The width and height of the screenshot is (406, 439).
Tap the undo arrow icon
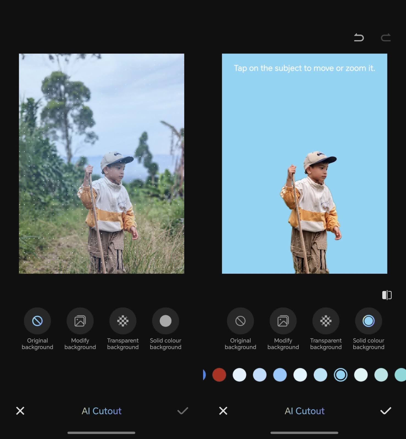click(359, 37)
